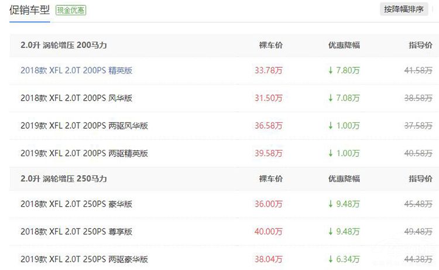Open 2018款 XFL 2.0T 250PS 尊享版
The image size is (439, 270).
pyautogui.click(x=76, y=231)
